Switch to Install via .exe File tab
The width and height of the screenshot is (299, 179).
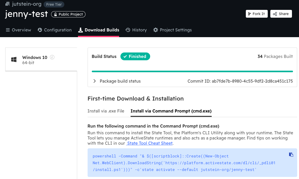[106, 111]
